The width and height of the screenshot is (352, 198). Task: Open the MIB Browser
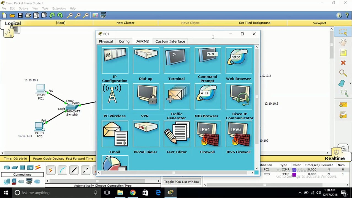208,97
